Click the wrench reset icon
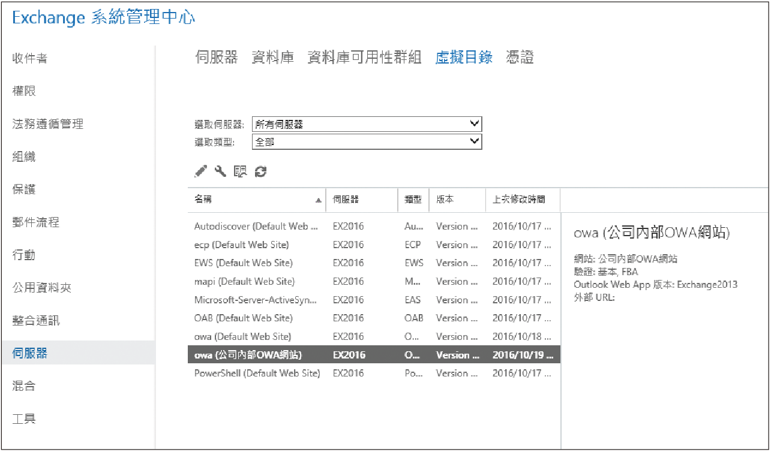The image size is (771, 452). coord(220,171)
